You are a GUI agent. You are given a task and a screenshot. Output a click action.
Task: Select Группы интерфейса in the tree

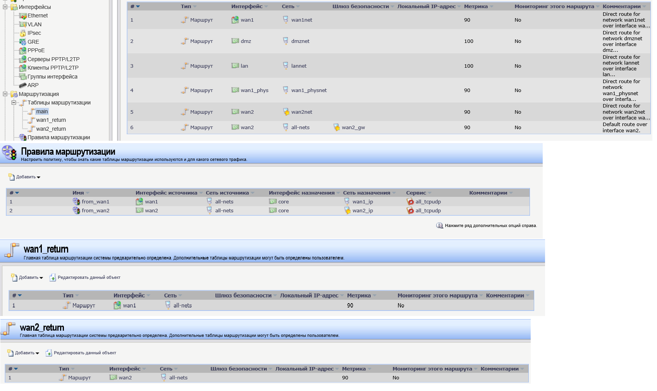pos(52,77)
